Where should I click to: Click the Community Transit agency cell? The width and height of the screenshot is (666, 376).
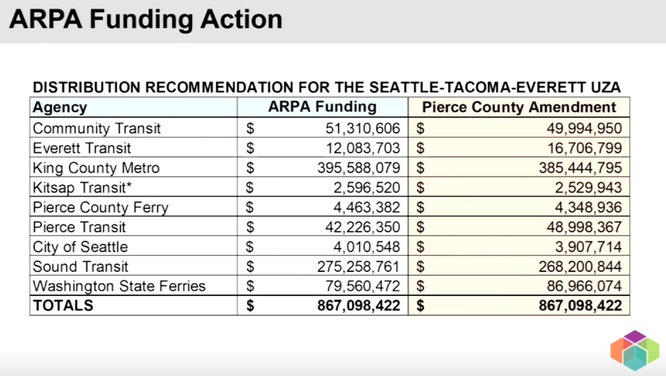point(97,129)
